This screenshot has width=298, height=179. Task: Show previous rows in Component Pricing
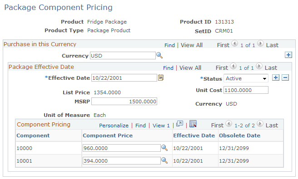click(x=228, y=124)
